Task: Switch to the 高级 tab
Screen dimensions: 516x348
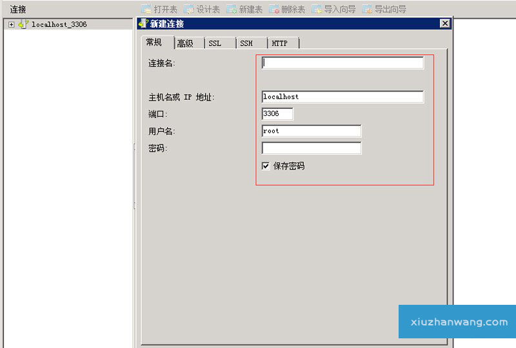Action: 185,43
